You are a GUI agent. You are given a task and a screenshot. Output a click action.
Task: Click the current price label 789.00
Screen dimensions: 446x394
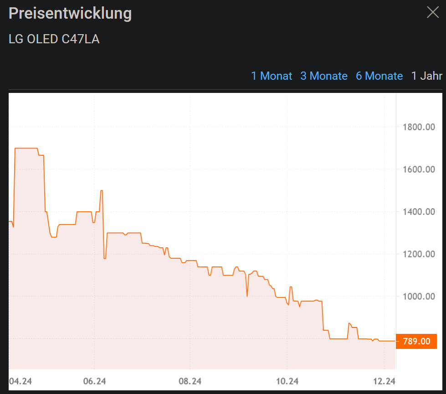pyautogui.click(x=416, y=341)
